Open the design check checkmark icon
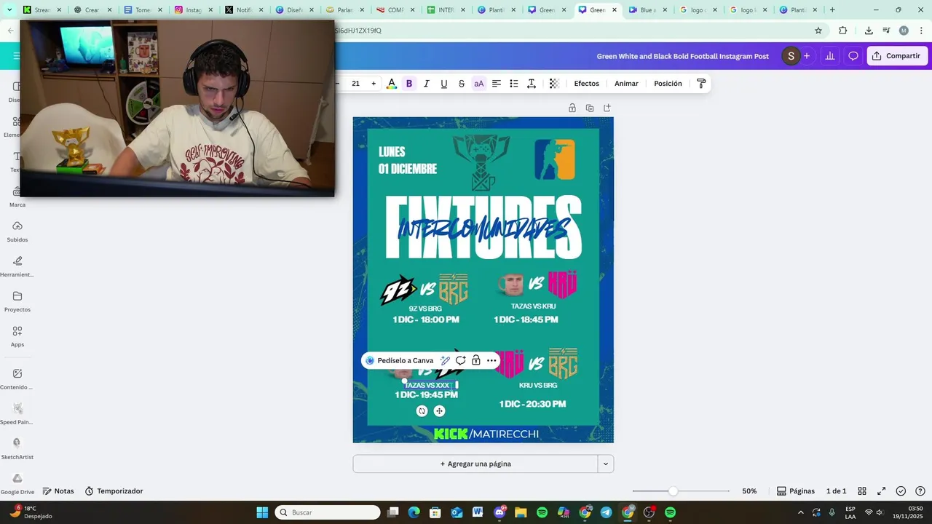 [x=901, y=491]
